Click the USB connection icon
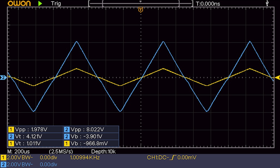280x168 pixels. [267, 3]
